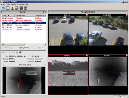Select the 09:02:40 AM Tripwire event

[24, 27]
